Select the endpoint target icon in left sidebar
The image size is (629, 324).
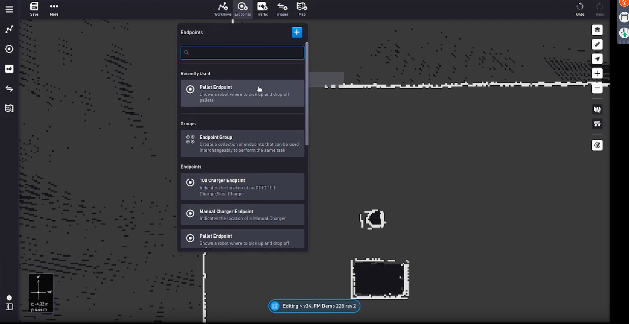coord(9,49)
